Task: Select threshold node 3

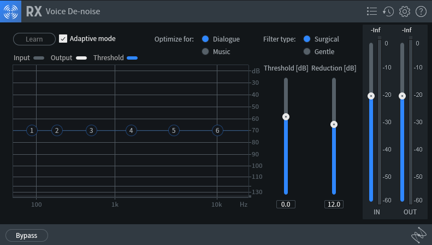Action: click(x=91, y=131)
